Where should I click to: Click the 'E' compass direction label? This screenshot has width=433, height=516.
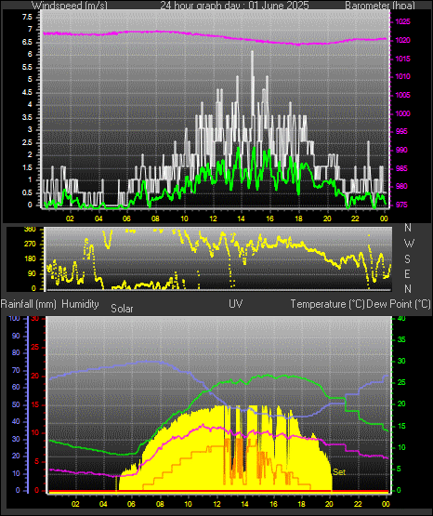click(x=407, y=273)
